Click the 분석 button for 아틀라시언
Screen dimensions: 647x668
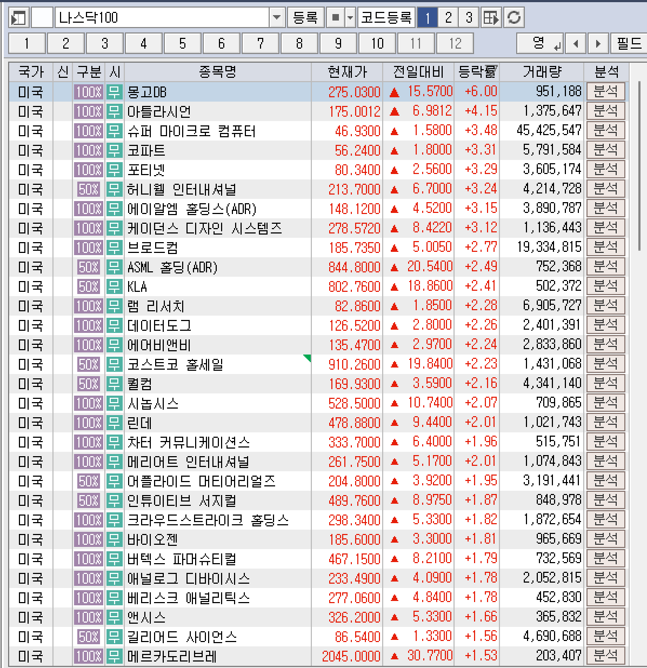click(605, 111)
